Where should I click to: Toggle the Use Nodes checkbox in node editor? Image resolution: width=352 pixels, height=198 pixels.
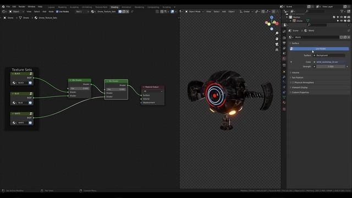click(57, 12)
